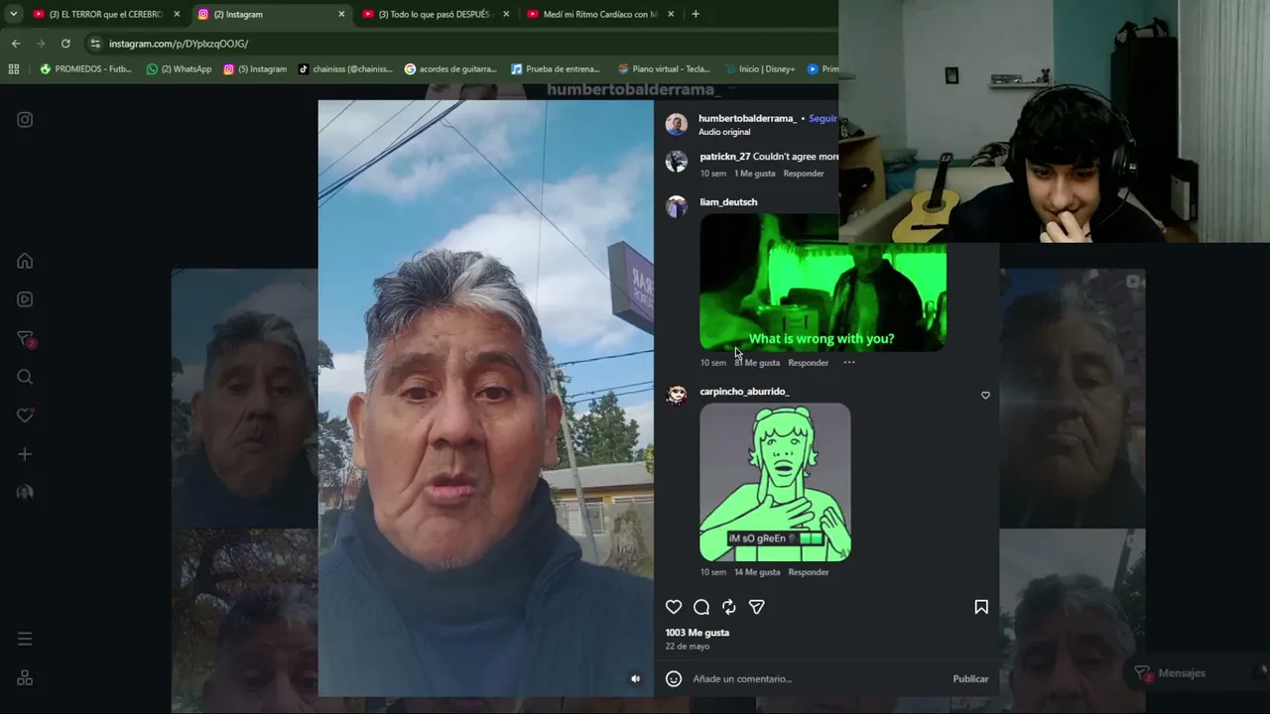1270x714 pixels.
Task: Reload the page with the refresh button
Action: 65,44
